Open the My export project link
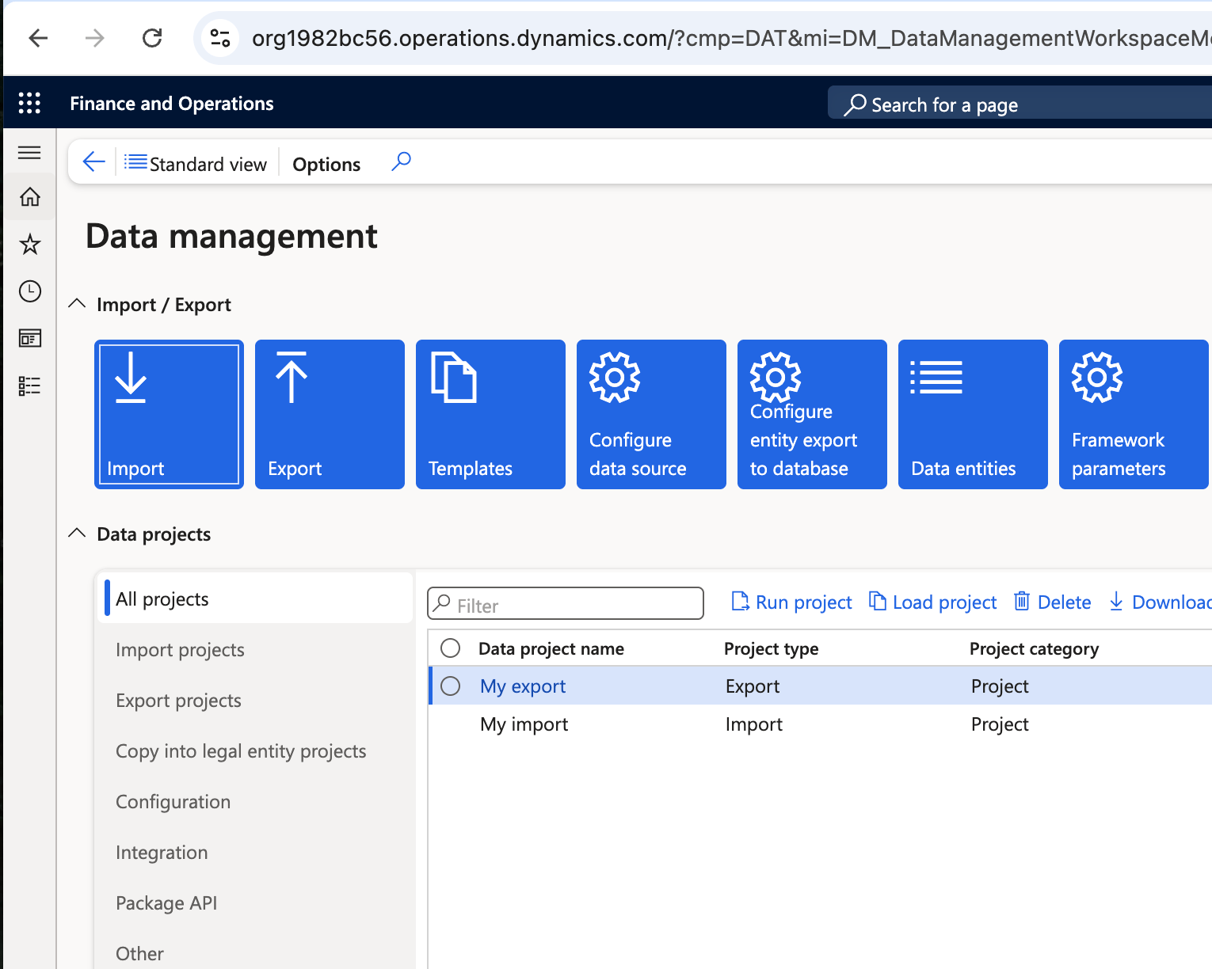1212x969 pixels. point(523,686)
